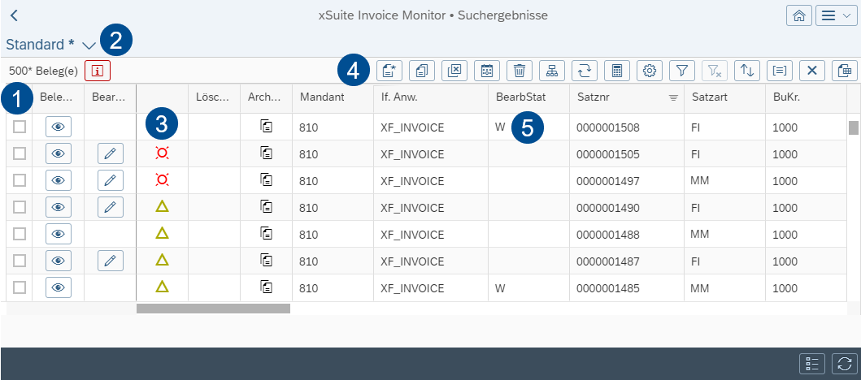The image size is (861, 380).
Task: Open settings via the gear toolbar icon
Action: tap(650, 70)
